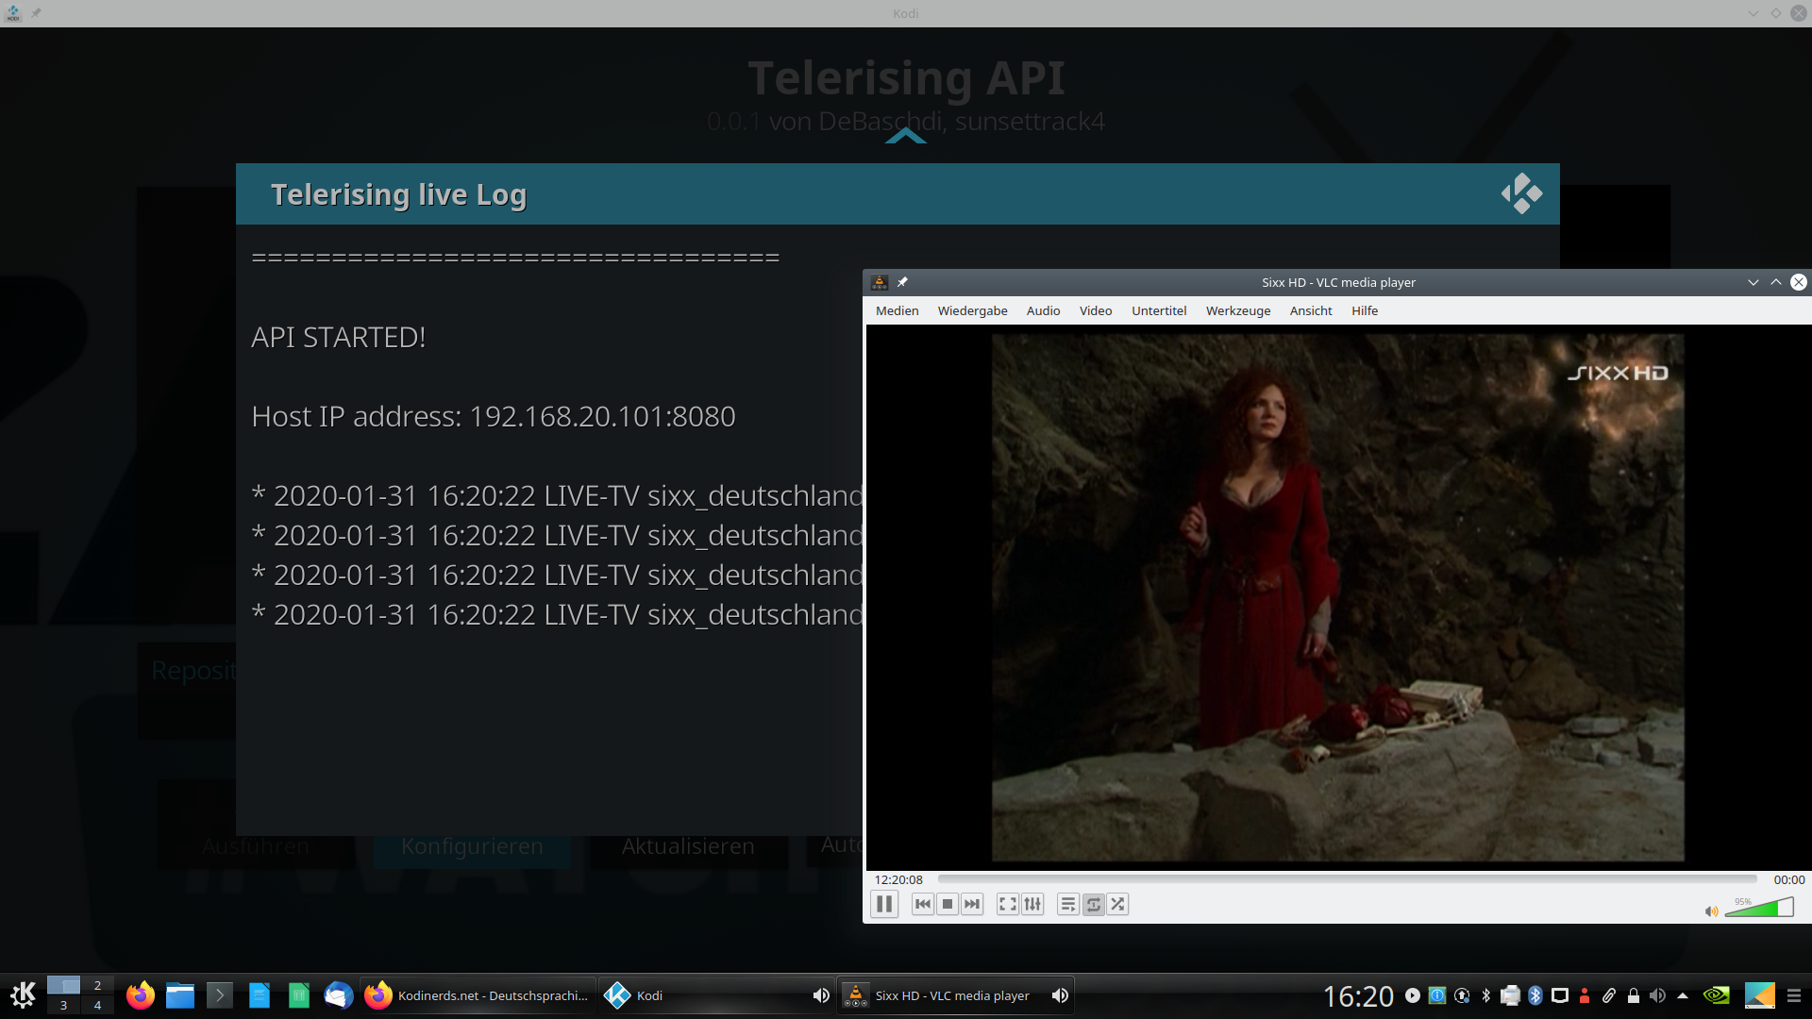Open the blue document writer launcher
The image size is (1812, 1019).
click(260, 995)
